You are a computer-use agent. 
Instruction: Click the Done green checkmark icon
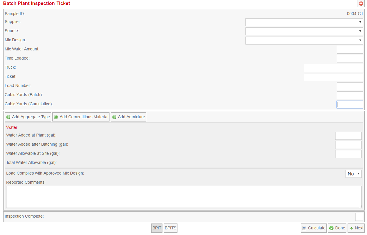coord(331,228)
